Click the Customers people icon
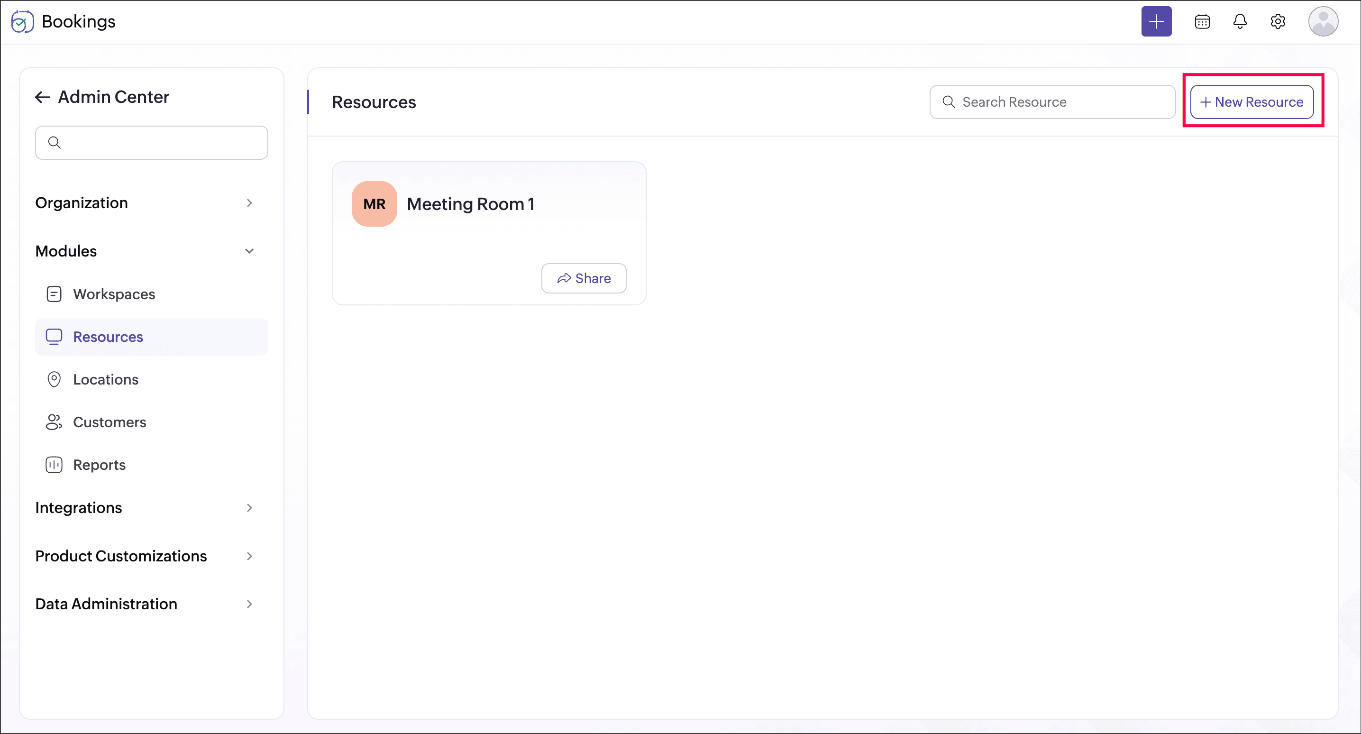This screenshot has width=1361, height=734. point(54,422)
